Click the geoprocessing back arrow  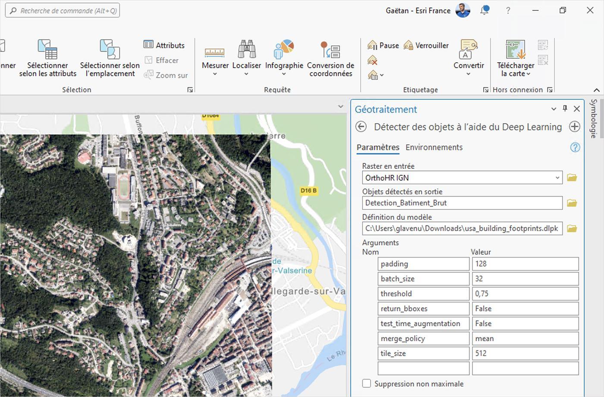(x=361, y=127)
